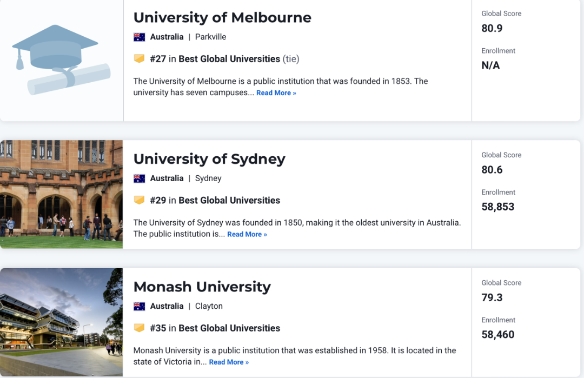Read more about University of Melbourne
Image resolution: width=584 pixels, height=378 pixels.
pyautogui.click(x=276, y=92)
